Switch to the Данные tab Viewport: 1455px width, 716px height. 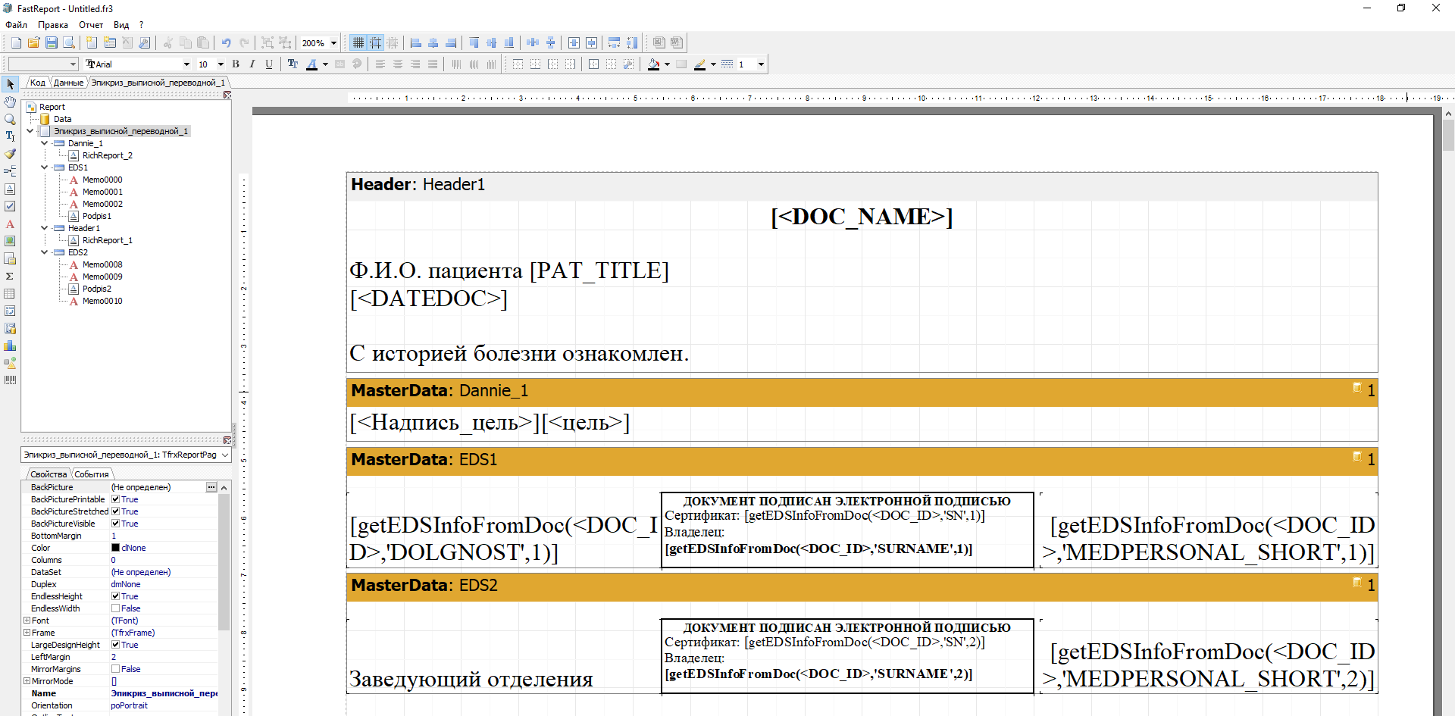point(68,83)
